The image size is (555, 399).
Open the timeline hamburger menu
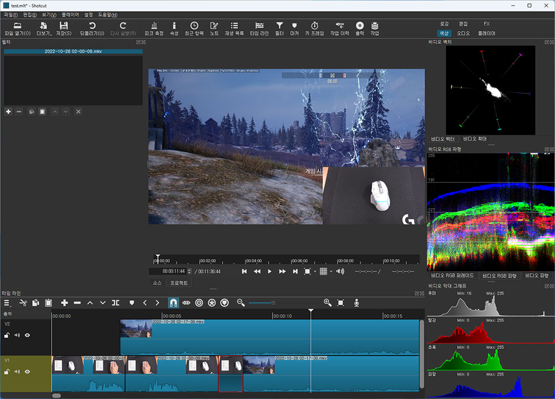click(7, 302)
